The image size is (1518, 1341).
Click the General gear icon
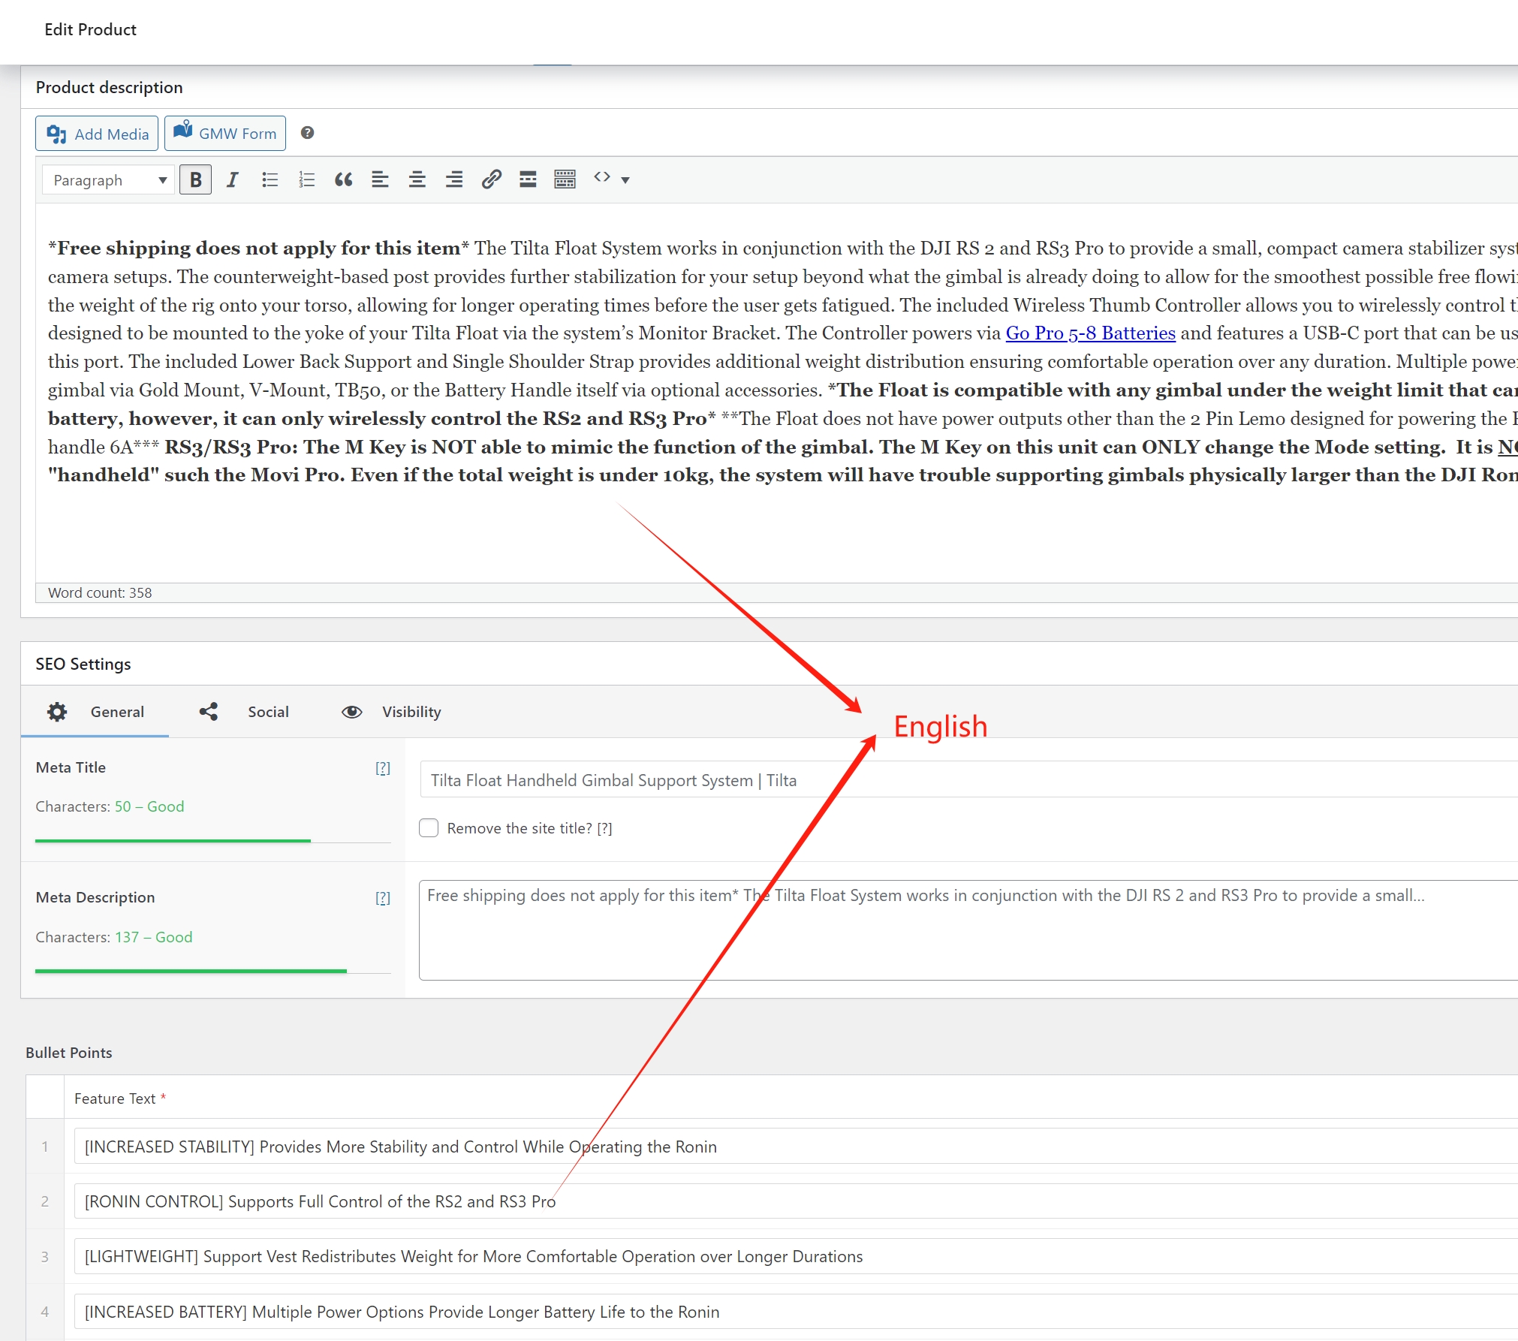57,712
